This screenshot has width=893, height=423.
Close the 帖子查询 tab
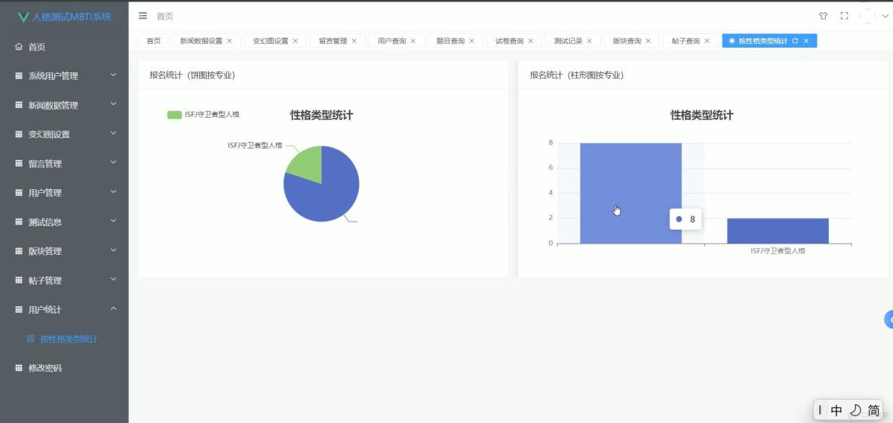pos(707,41)
